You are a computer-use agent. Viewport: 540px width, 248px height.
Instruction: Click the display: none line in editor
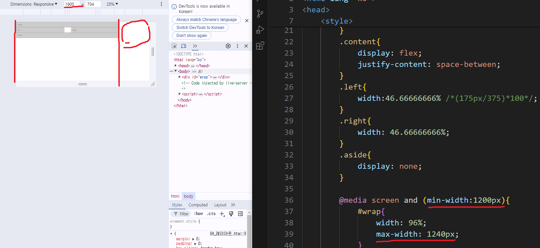pos(390,166)
